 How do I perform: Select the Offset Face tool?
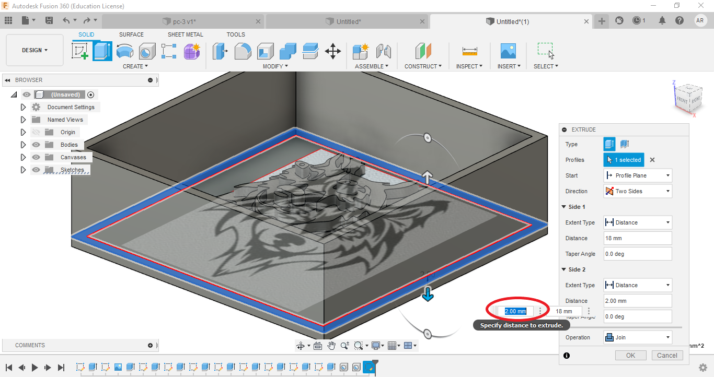pyautogui.click(x=310, y=51)
